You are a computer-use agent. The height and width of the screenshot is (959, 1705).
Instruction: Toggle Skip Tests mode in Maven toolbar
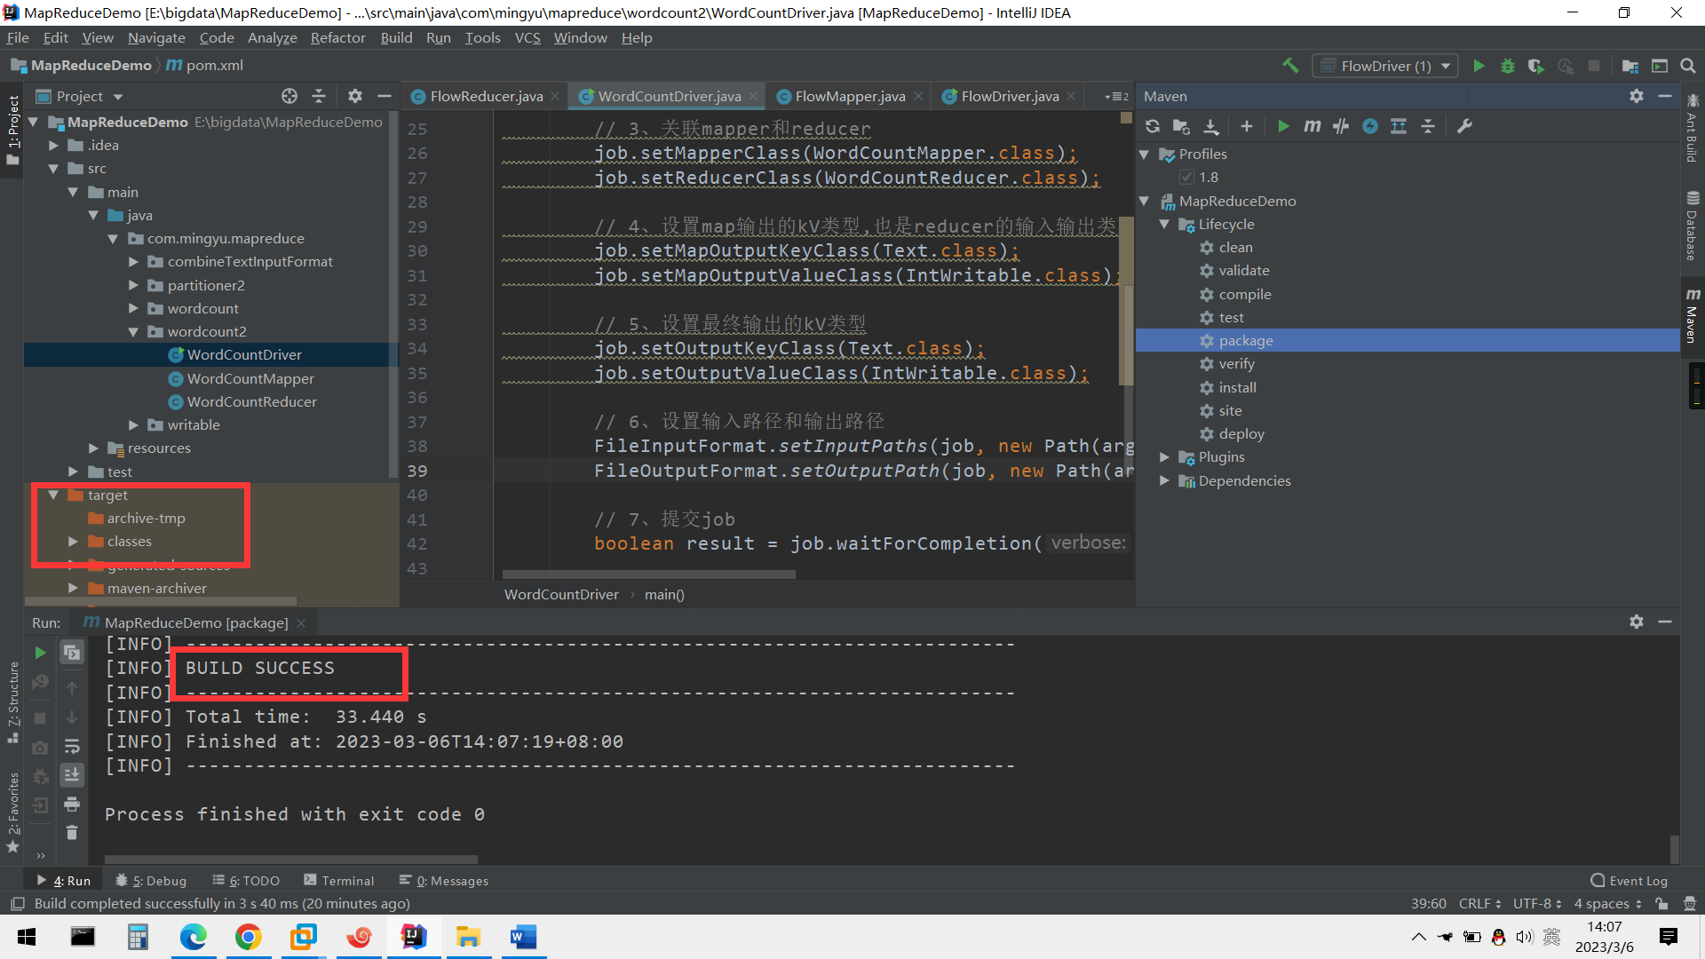pos(1370,126)
